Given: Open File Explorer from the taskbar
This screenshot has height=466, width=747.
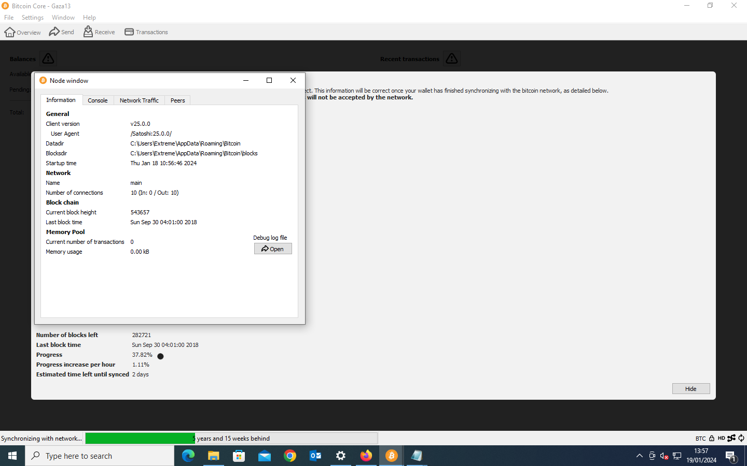Looking at the screenshot, I should click(x=213, y=456).
